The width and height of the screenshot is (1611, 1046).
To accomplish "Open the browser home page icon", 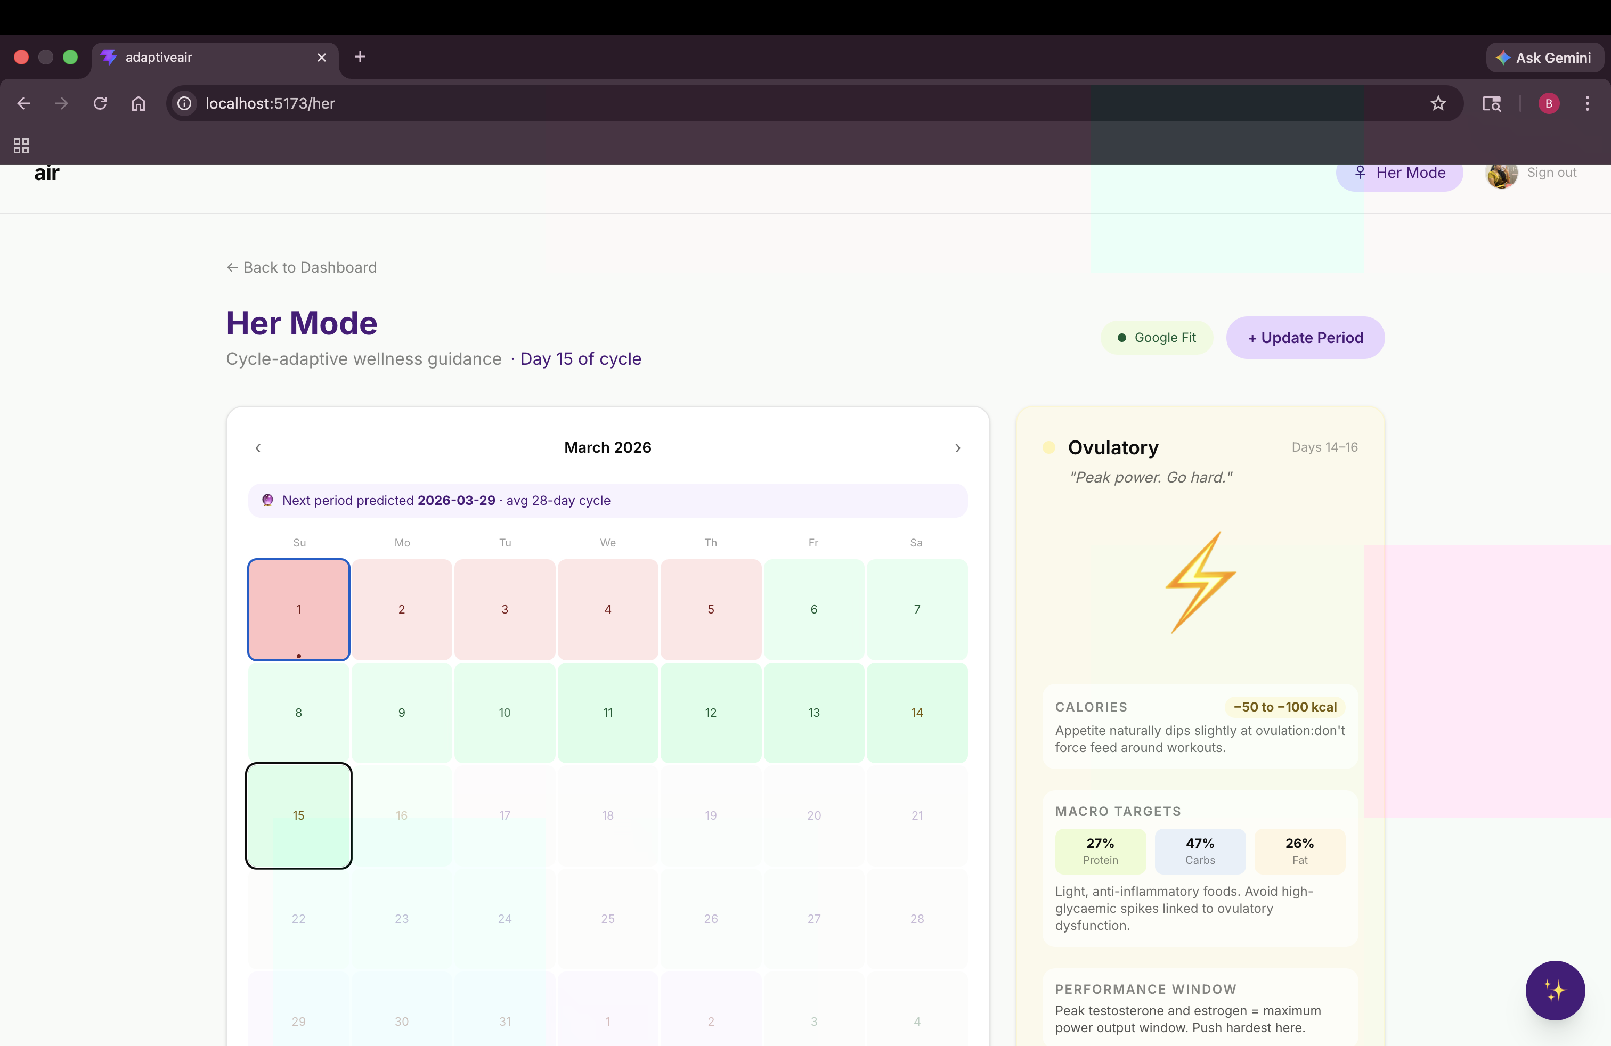I will (138, 103).
